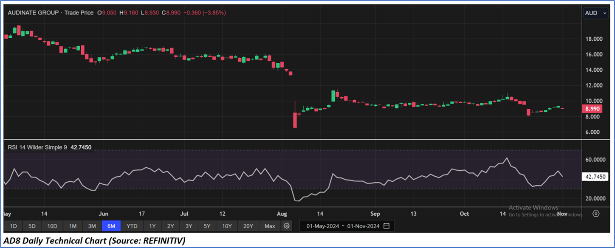615x248 pixels.
Task: Click the 60.0000 RSI axis label
Action: click(x=595, y=160)
